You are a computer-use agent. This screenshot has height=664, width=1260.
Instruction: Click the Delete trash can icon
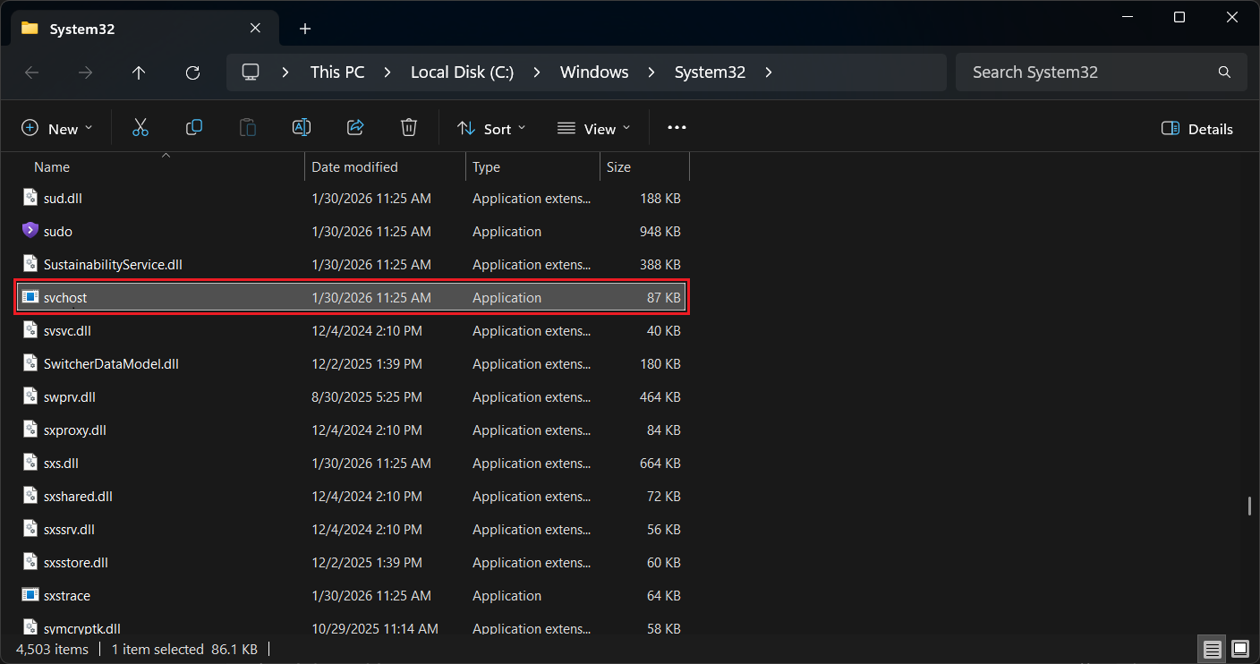(409, 128)
